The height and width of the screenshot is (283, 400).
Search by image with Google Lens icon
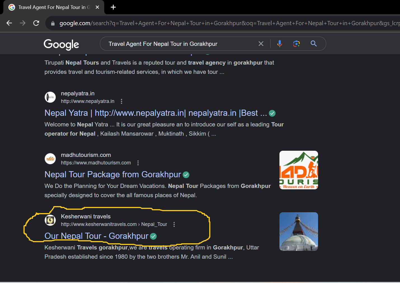[x=297, y=44]
